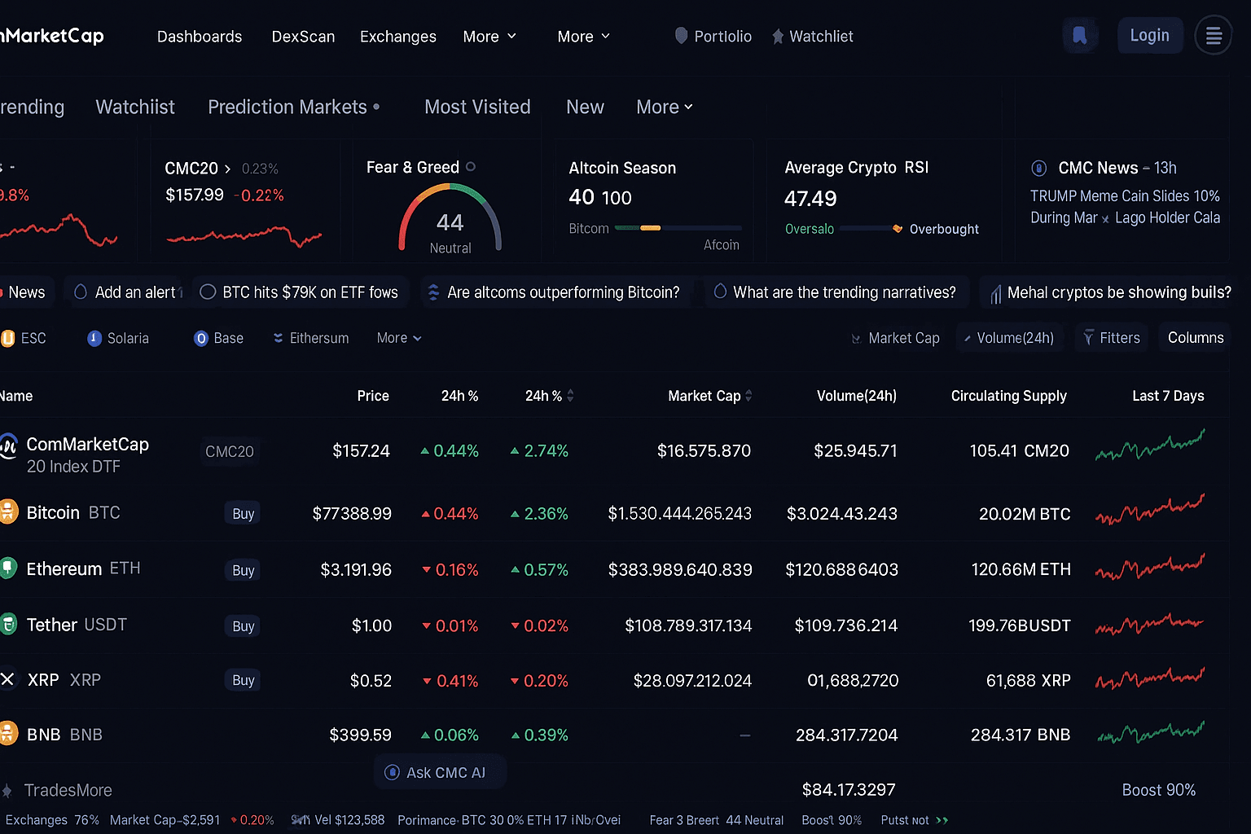Open the Columns button
1251x834 pixels.
[x=1196, y=338]
